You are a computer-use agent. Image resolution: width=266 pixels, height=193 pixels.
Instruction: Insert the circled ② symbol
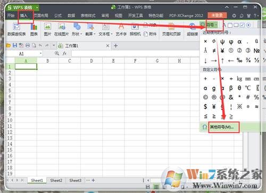click(239, 51)
